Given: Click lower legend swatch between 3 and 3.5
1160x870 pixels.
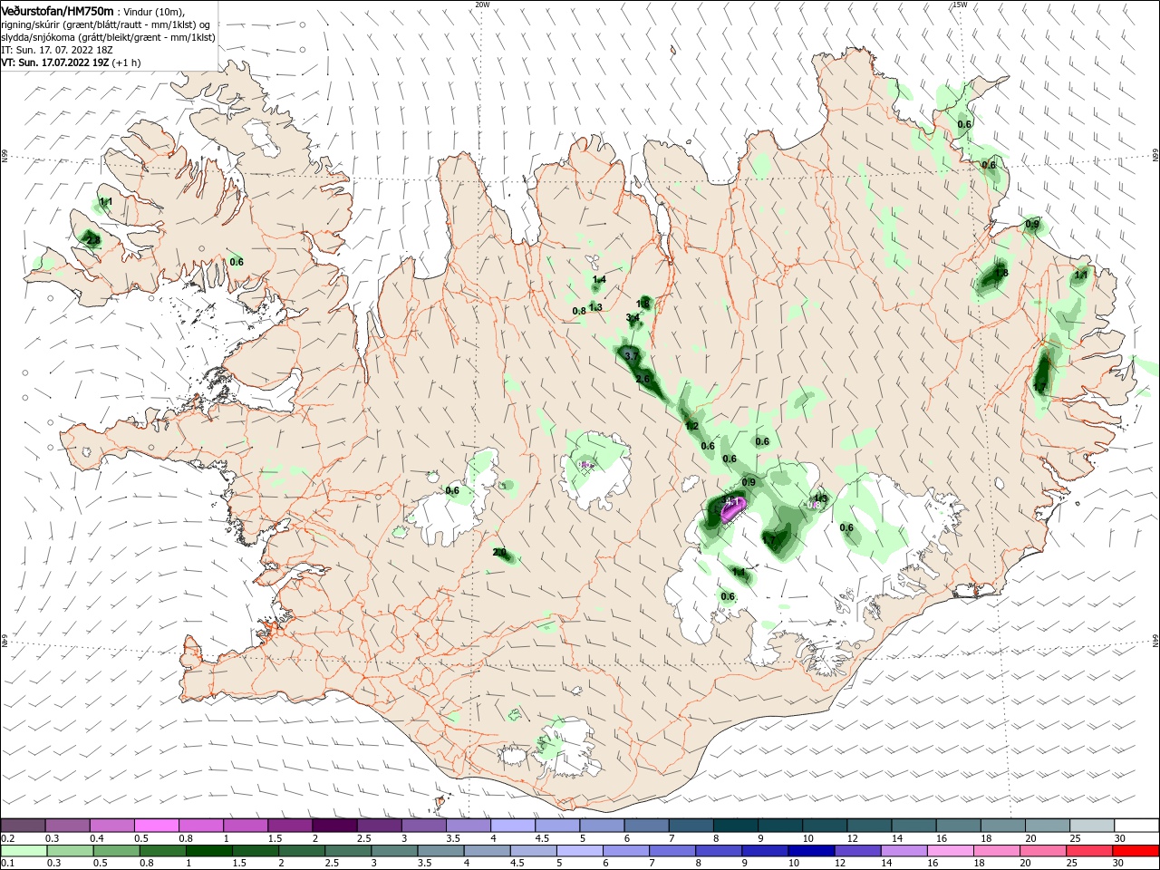Looking at the screenshot, I should pyautogui.click(x=394, y=851).
